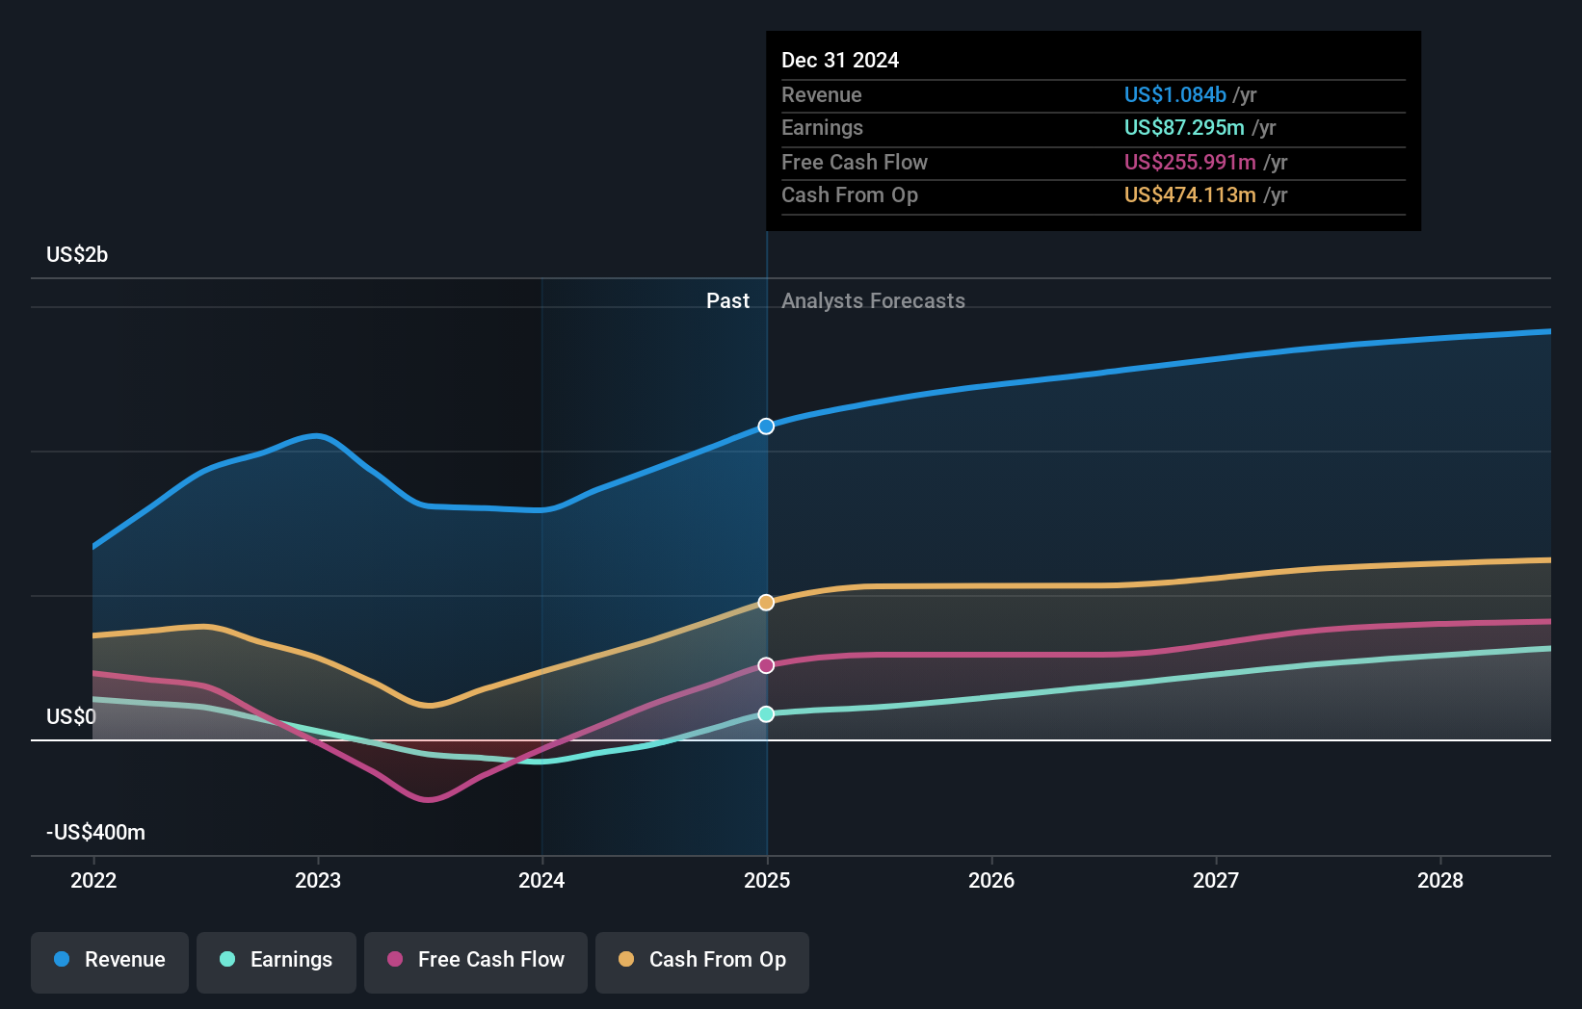1582x1009 pixels.
Task: Toggle the Earnings series visibility
Action: click(277, 961)
